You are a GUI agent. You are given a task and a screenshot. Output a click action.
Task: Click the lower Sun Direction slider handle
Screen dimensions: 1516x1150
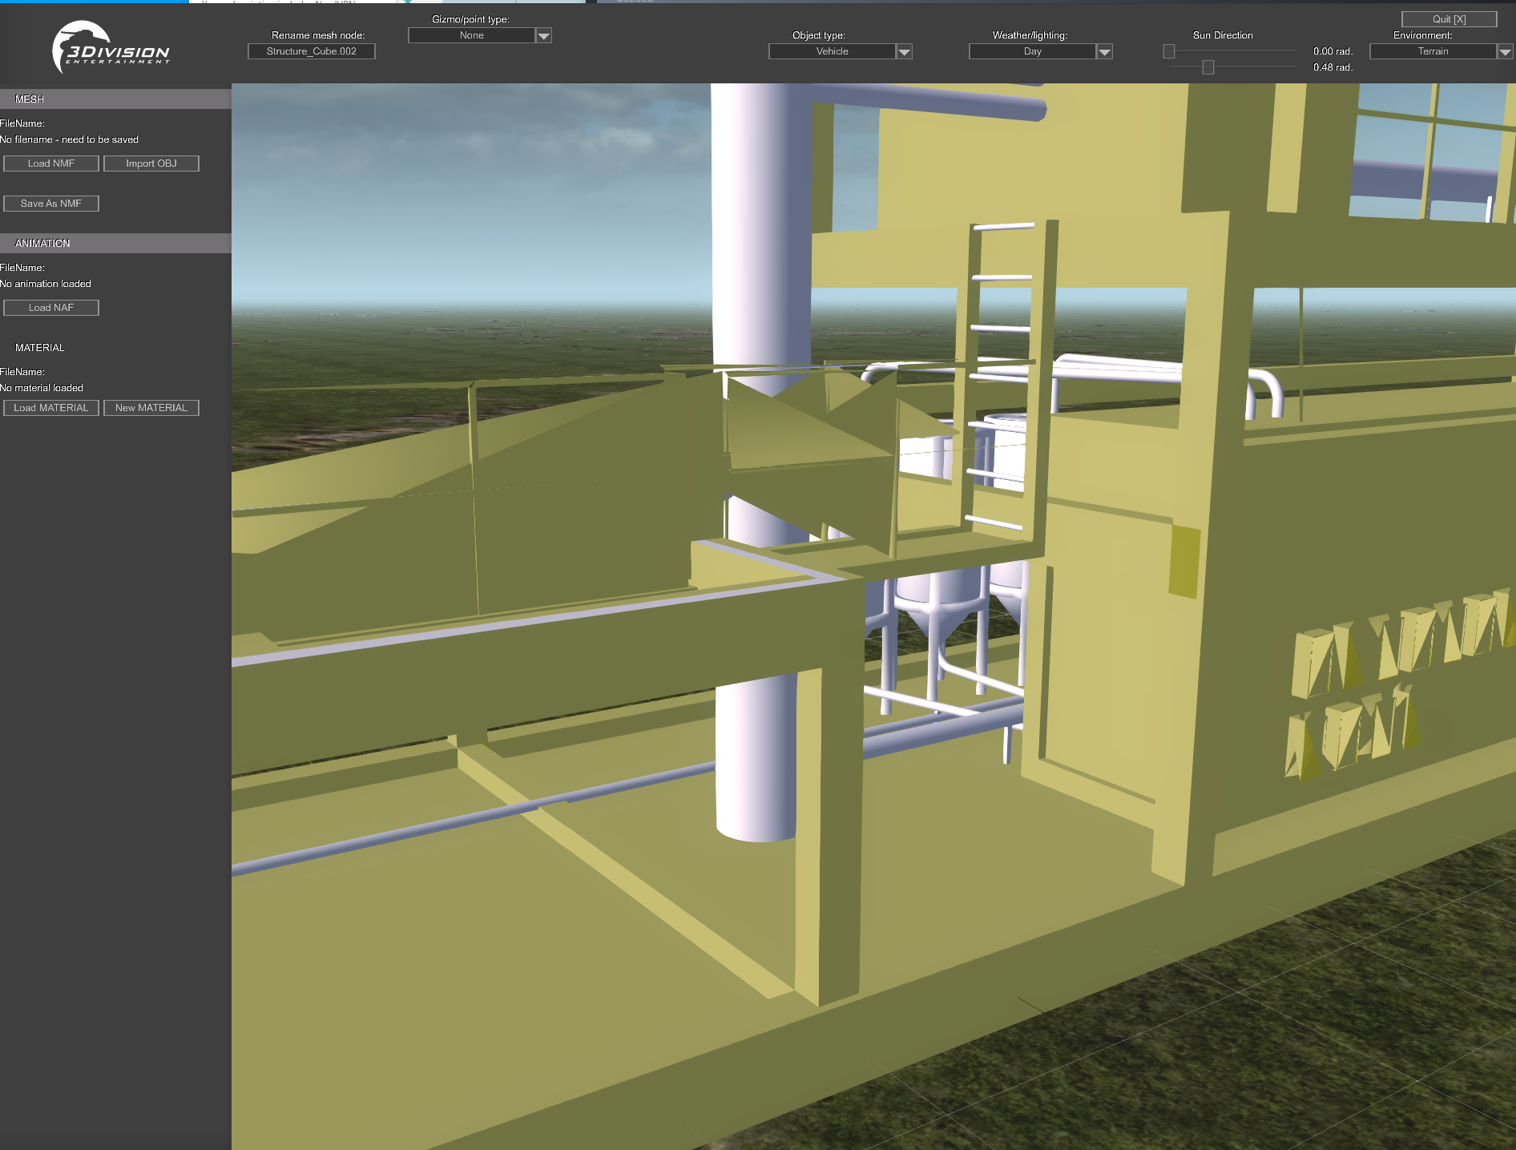tap(1208, 67)
